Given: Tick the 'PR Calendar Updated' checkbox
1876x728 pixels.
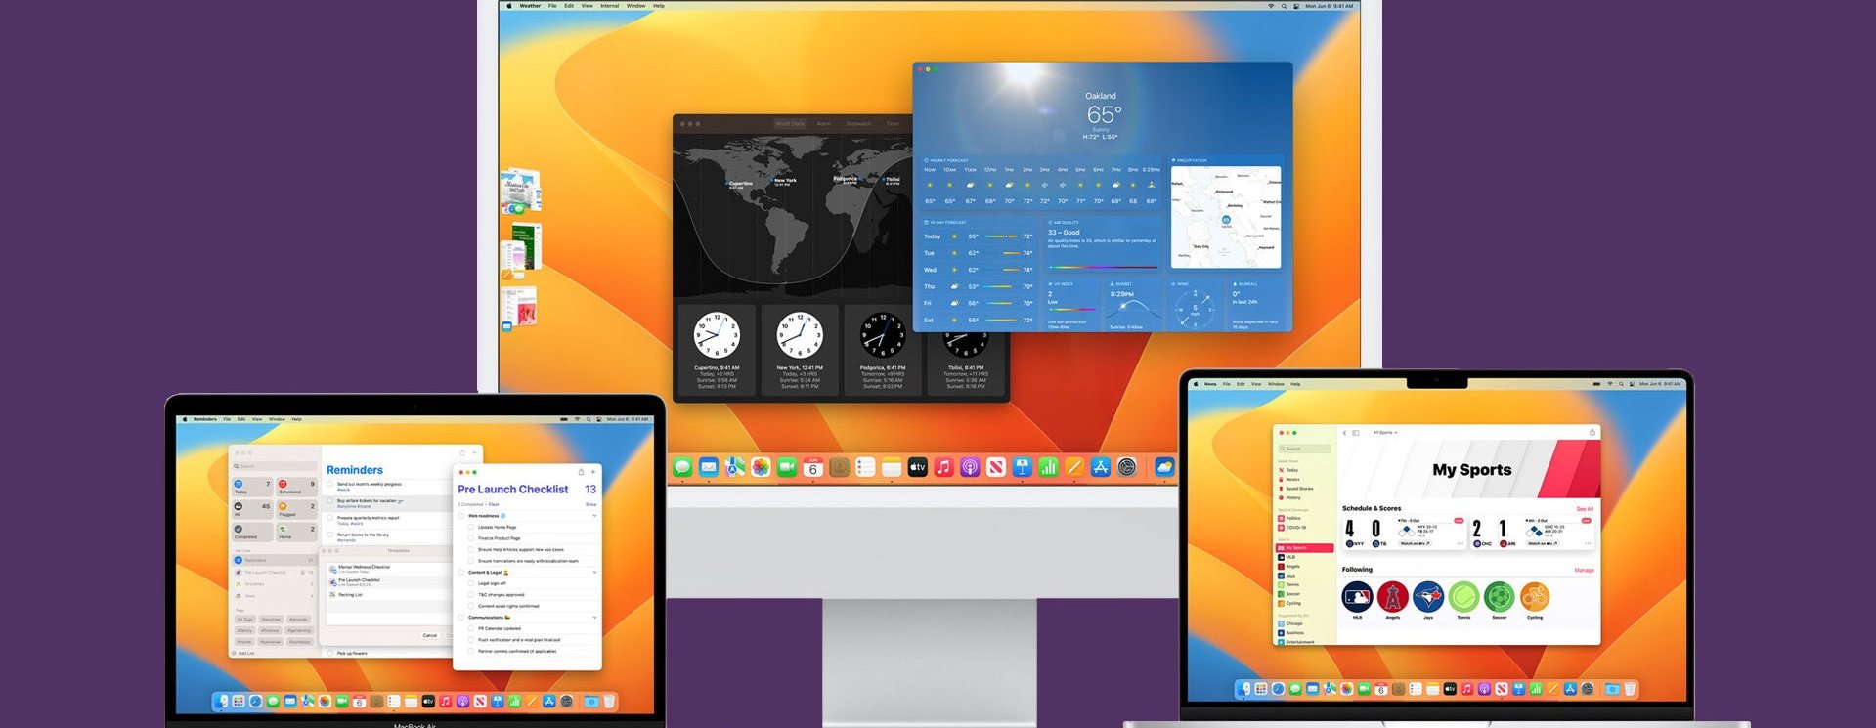Looking at the screenshot, I should coord(471,628).
